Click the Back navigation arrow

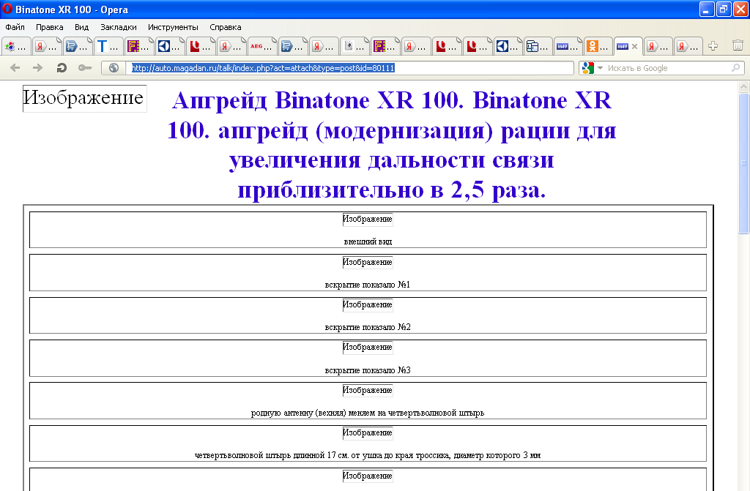pyautogui.click(x=15, y=68)
